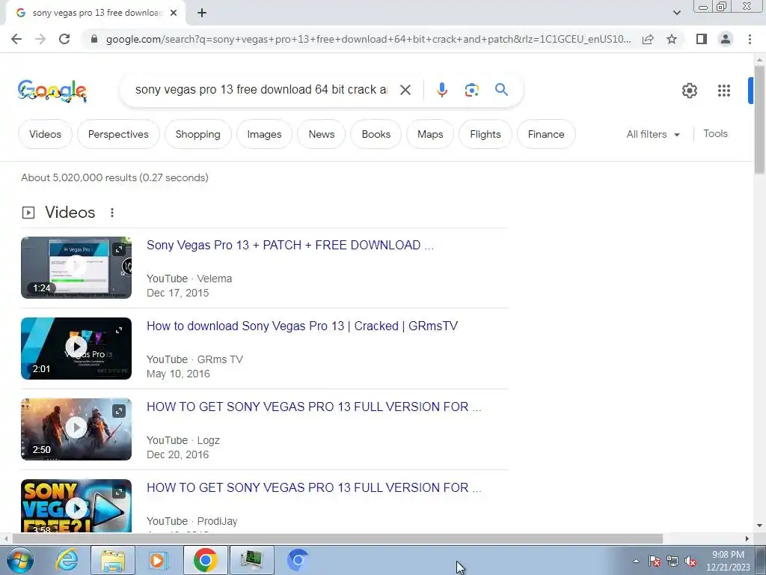Select the Books filter chip

click(x=376, y=135)
